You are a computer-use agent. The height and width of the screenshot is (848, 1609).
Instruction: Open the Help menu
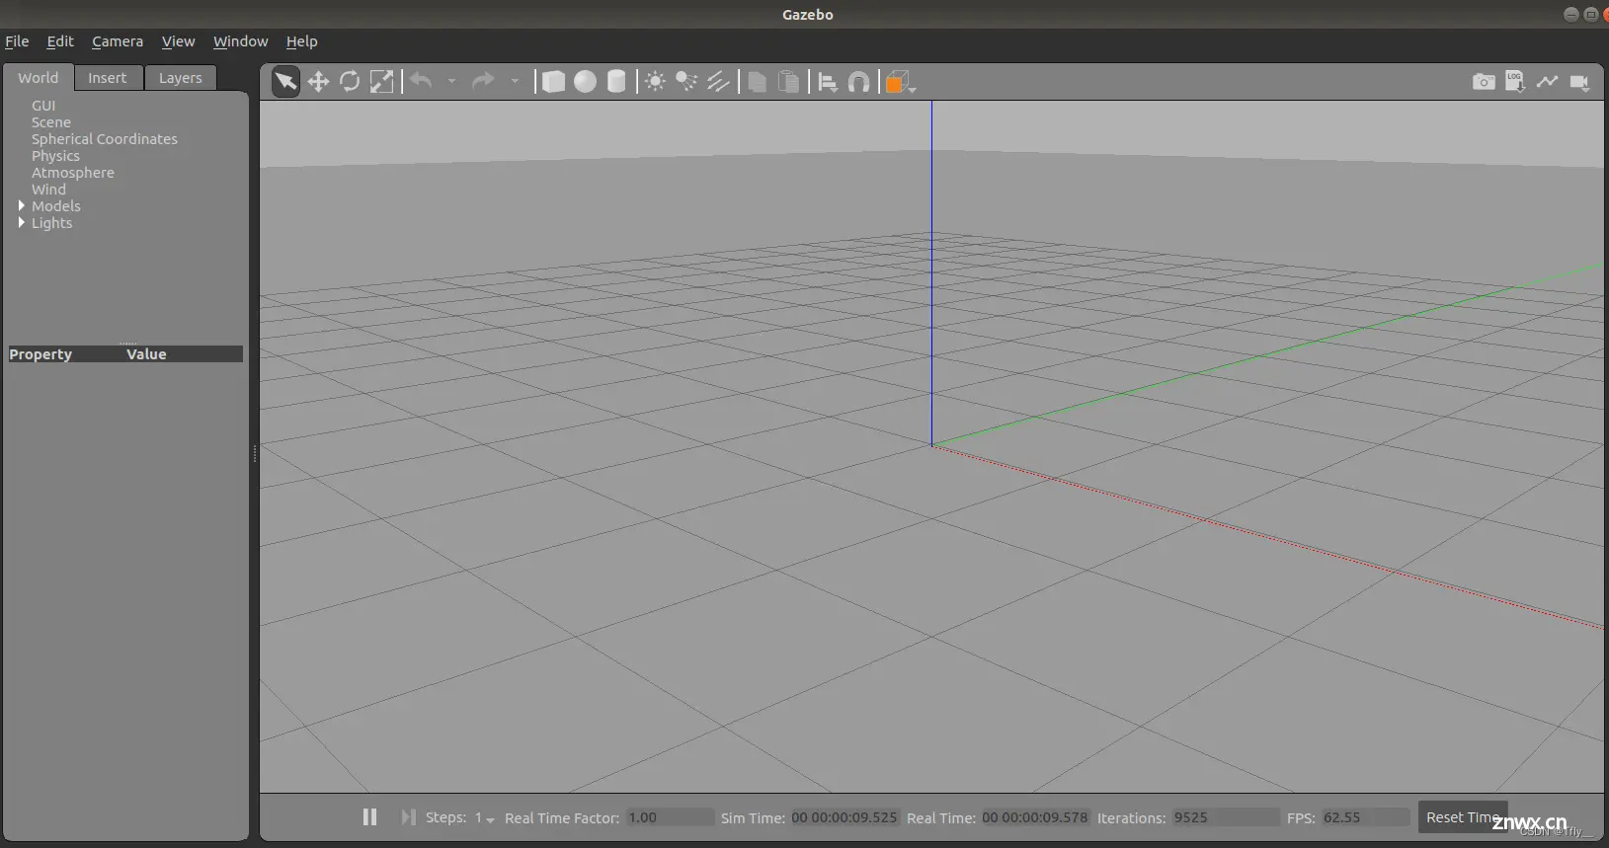(301, 41)
